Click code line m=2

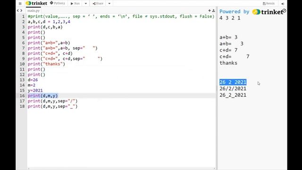(x=32, y=85)
